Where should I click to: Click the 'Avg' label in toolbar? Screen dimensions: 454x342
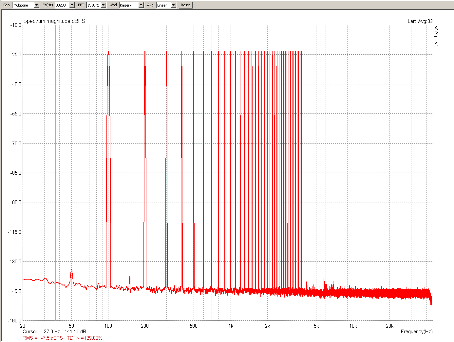[150, 5]
